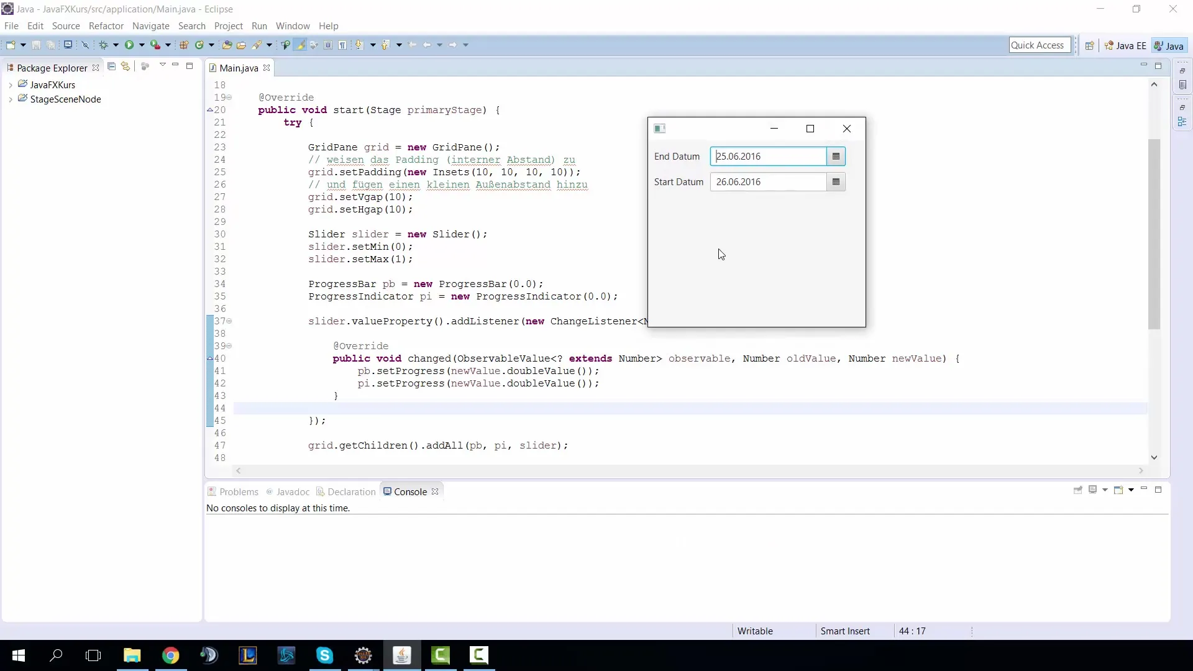Screen dimensions: 1193x671
Task: Toggle Block Selection Mode icon
Action: pyautogui.click(x=328, y=45)
